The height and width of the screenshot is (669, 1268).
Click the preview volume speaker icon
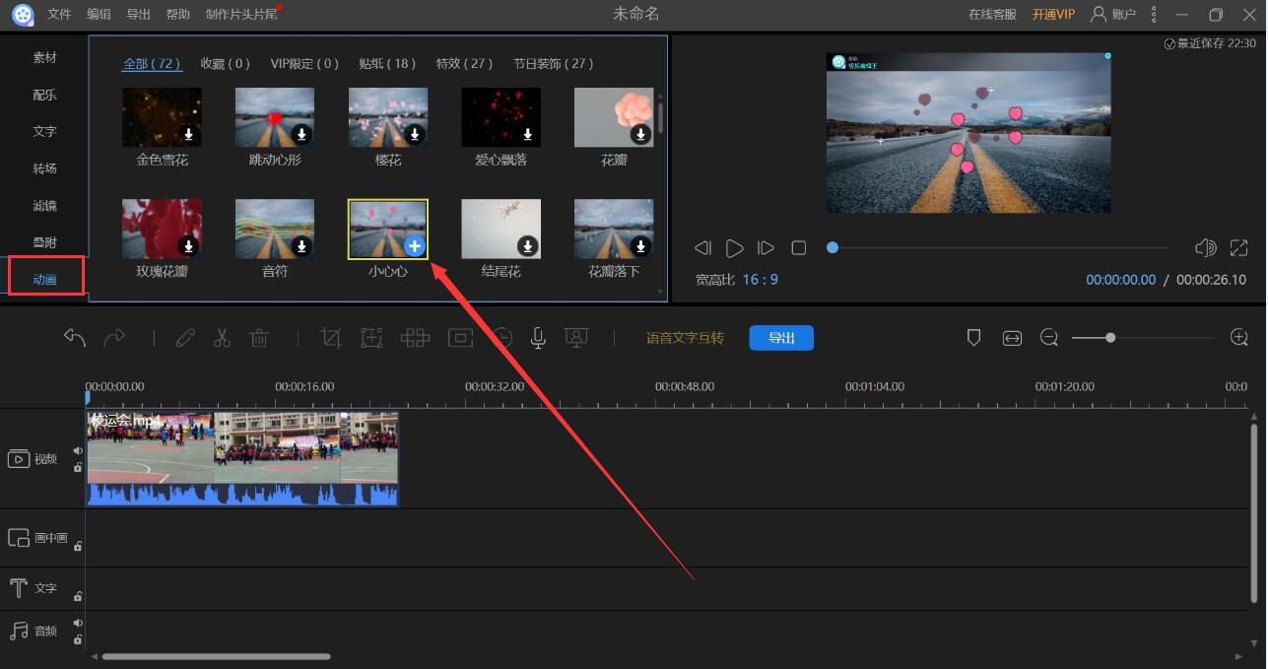tap(1205, 248)
